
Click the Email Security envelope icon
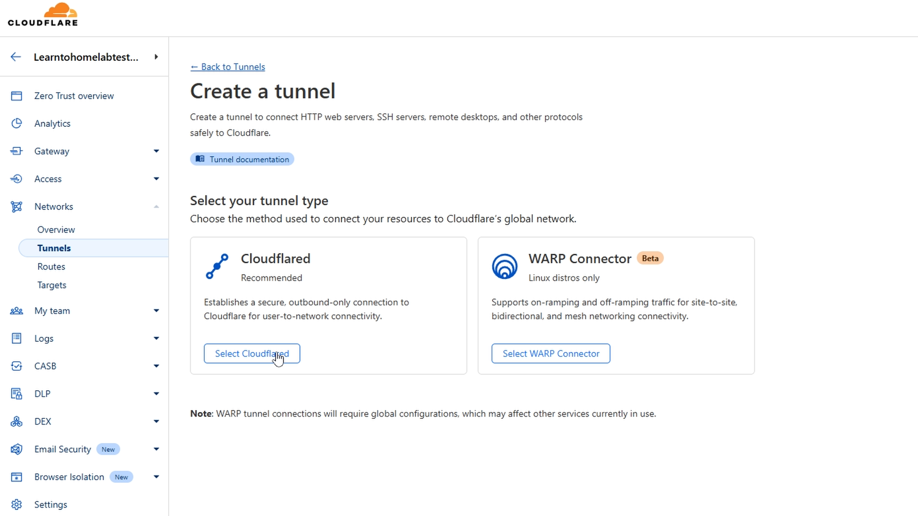click(x=16, y=449)
